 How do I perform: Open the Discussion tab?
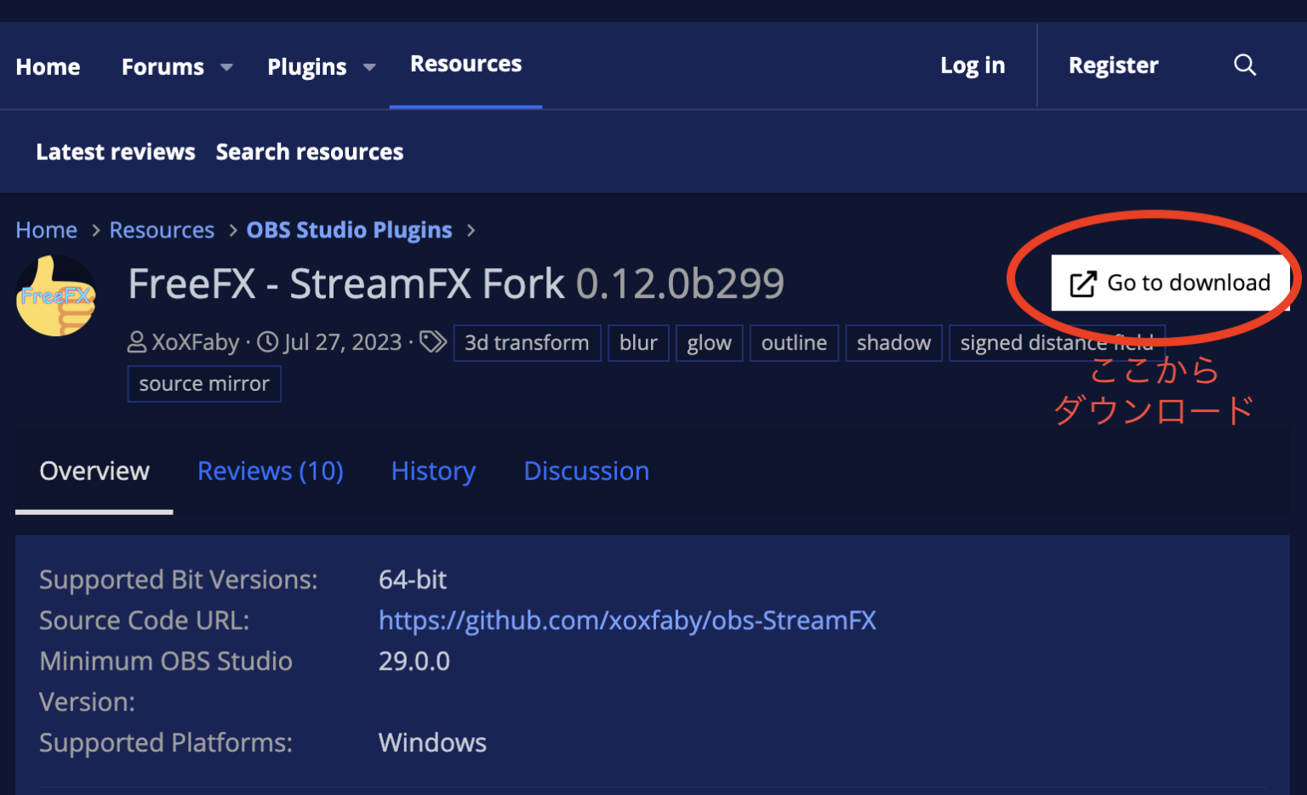point(586,471)
